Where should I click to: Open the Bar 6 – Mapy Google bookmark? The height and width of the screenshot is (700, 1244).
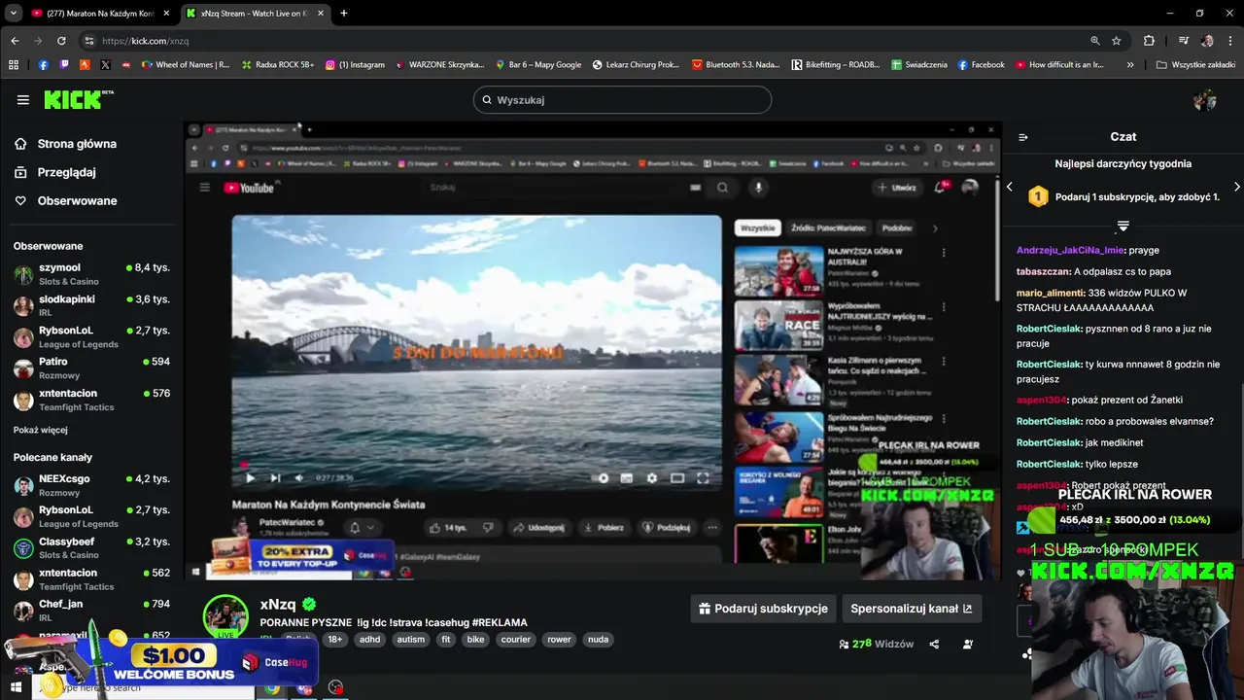tap(538, 65)
